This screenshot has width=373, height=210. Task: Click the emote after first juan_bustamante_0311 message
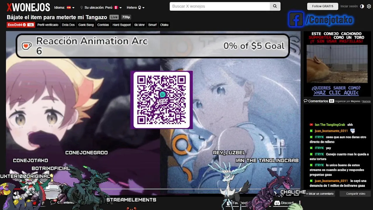coord(353,131)
